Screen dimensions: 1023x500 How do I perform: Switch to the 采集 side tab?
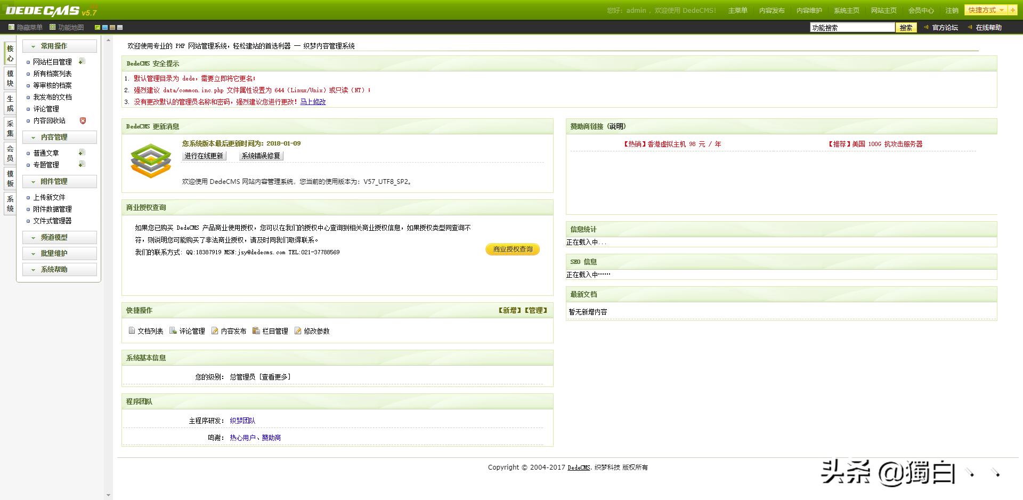[10, 128]
